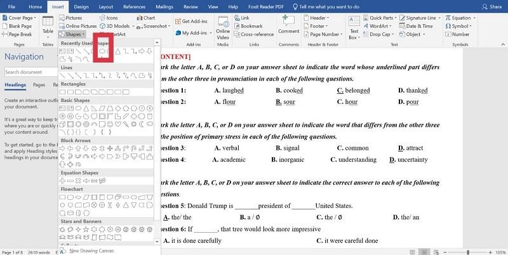Open the Layout tab
This screenshot has height=255, width=508.
pyautogui.click(x=106, y=6)
